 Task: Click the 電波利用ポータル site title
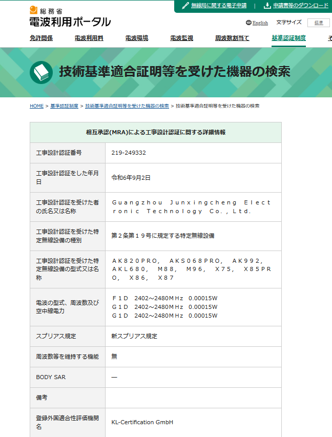[x=70, y=22]
